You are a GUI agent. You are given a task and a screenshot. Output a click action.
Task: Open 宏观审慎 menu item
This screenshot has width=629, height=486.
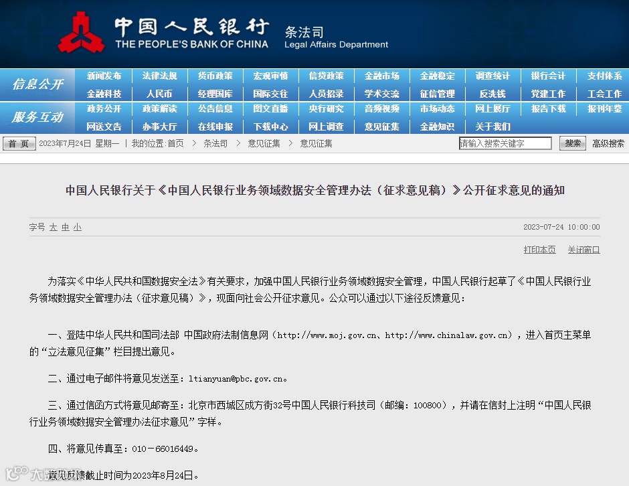271,76
